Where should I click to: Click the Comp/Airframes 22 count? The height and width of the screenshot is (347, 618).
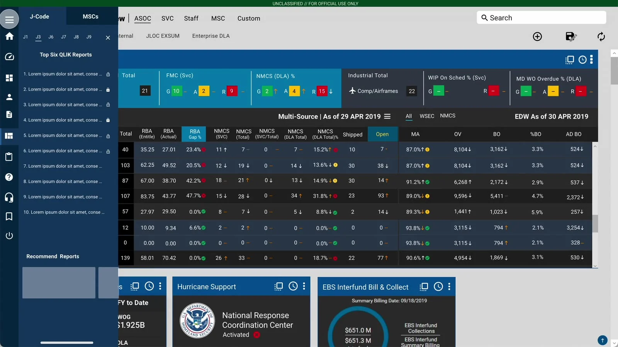(x=412, y=91)
